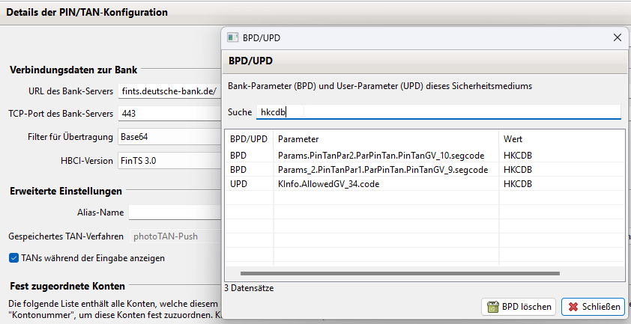The width and height of the screenshot is (631, 324).
Task: Focus the 'URL des Bank-Servers' field
Action: point(169,91)
